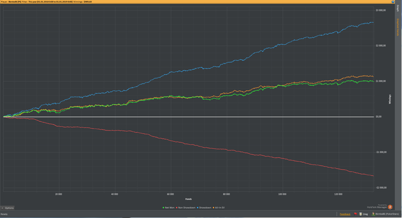Toggle the blue Showdown legend marker
This screenshot has width=402, height=218.
(198, 208)
